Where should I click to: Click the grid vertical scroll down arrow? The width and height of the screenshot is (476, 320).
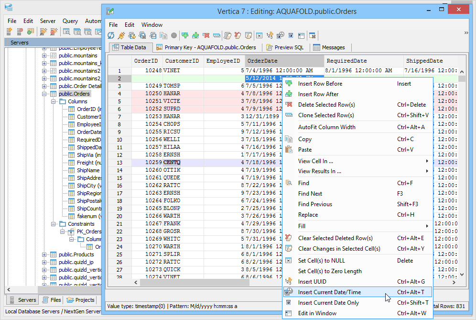(462, 275)
